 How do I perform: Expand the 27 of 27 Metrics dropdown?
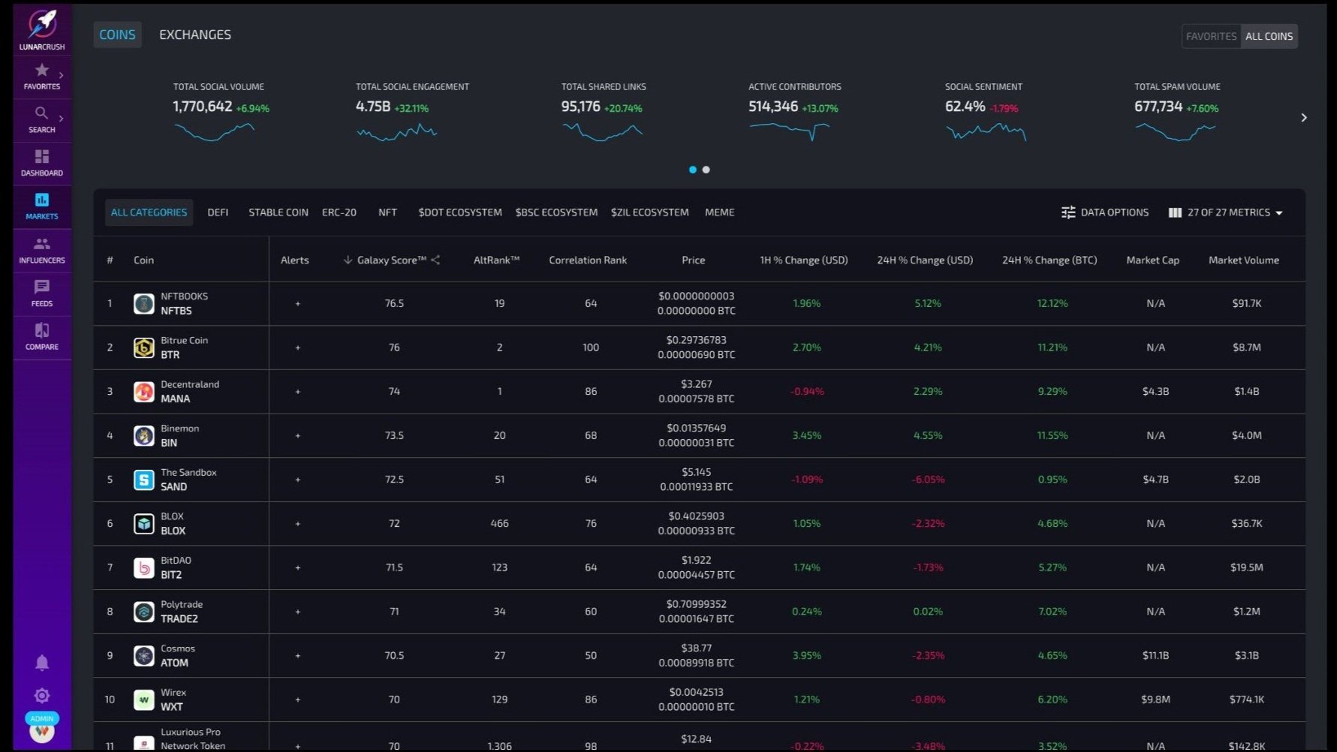point(1226,212)
